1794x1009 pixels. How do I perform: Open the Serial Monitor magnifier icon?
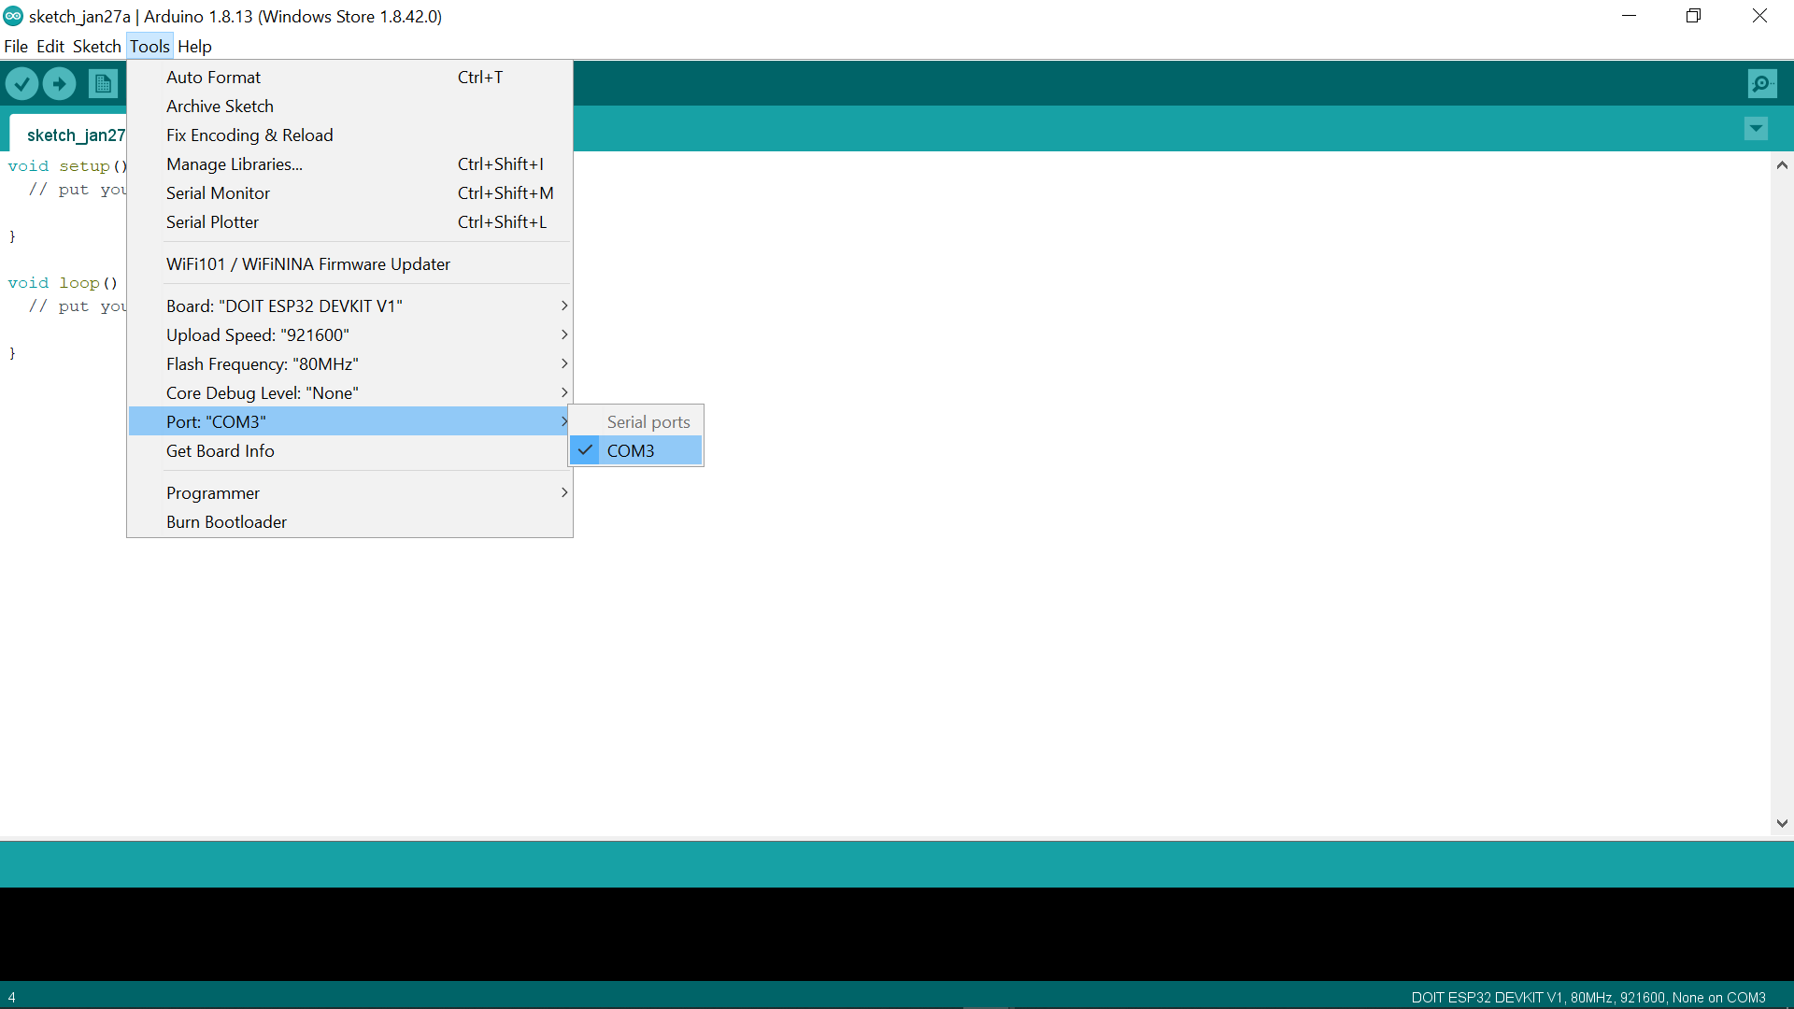(1761, 84)
